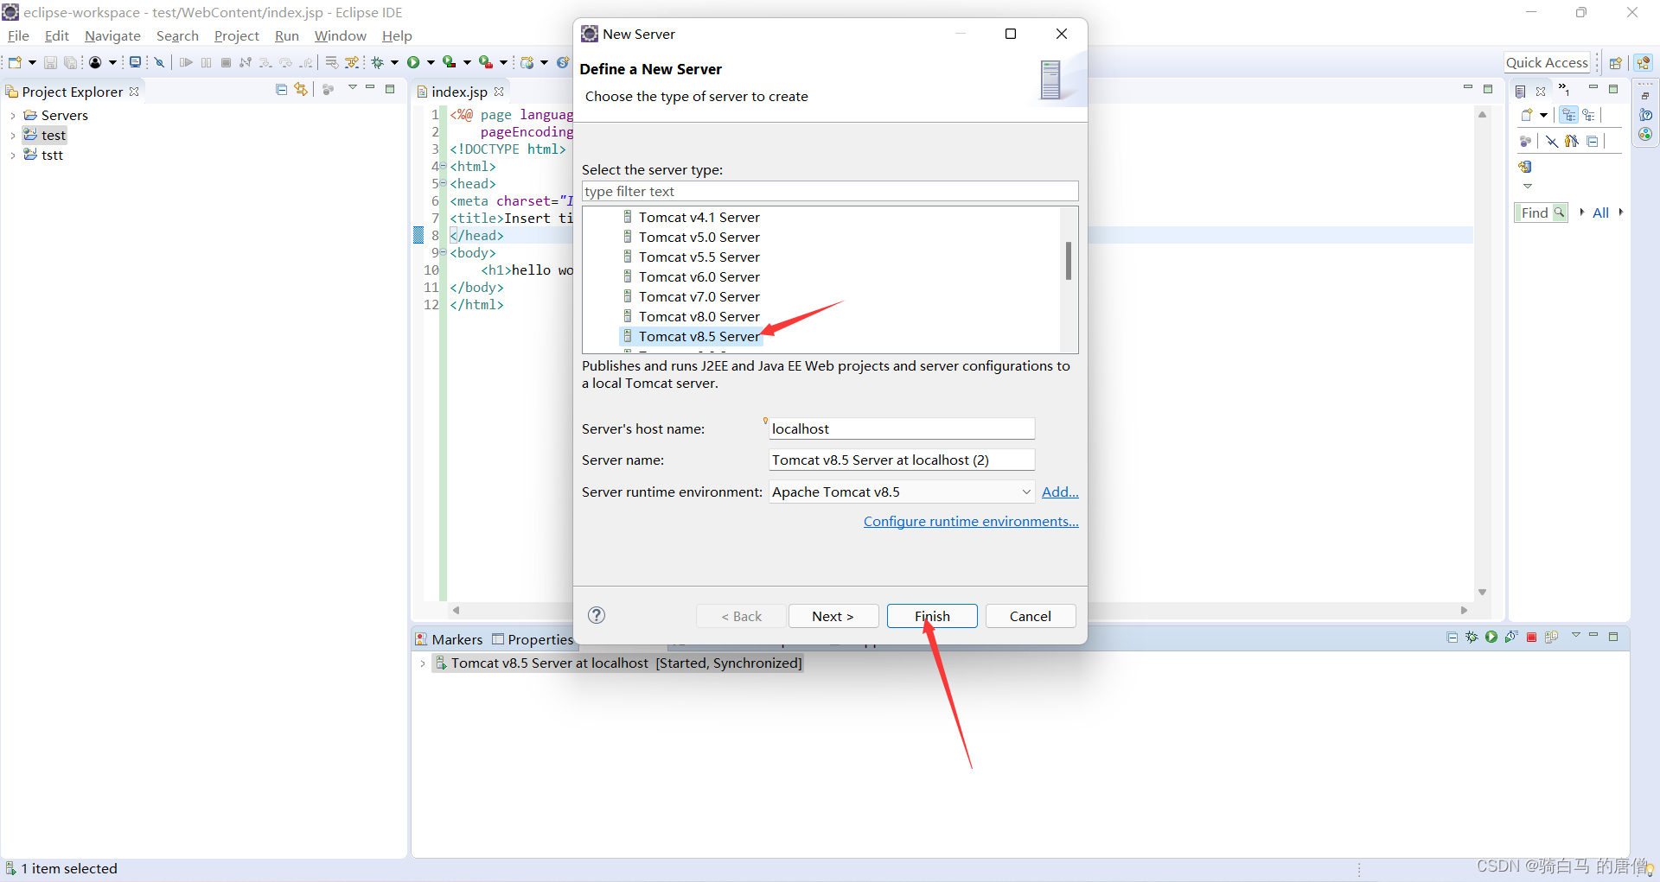Open Run configurations dropdown arrow
1660x882 pixels.
(430, 62)
